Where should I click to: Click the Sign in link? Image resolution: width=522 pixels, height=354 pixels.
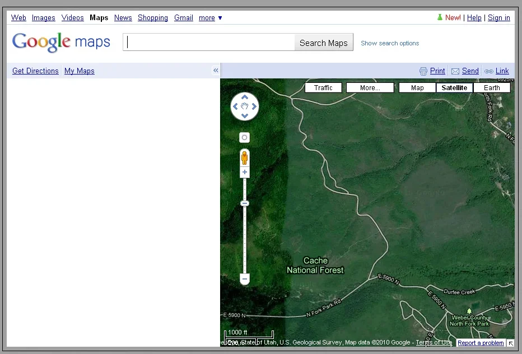[498, 18]
